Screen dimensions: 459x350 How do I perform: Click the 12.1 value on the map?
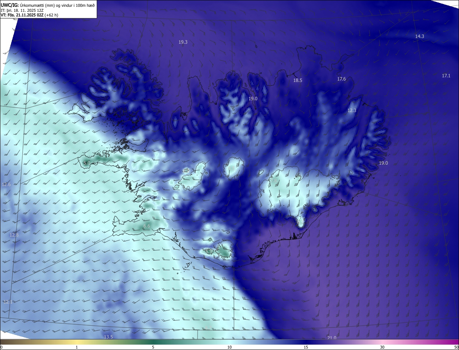pyautogui.click(x=8, y=302)
